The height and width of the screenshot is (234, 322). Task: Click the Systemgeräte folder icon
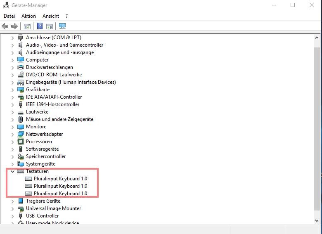[x=21, y=163]
